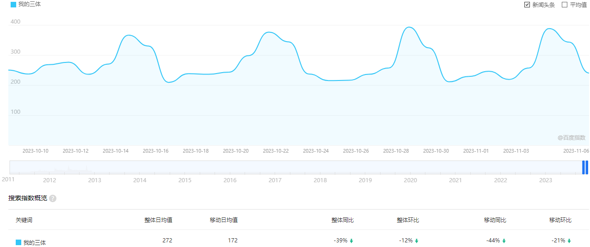Select year 2014 on the timeline bar
Image resolution: width=590 pixels, height=247 pixels.
tap(140, 180)
